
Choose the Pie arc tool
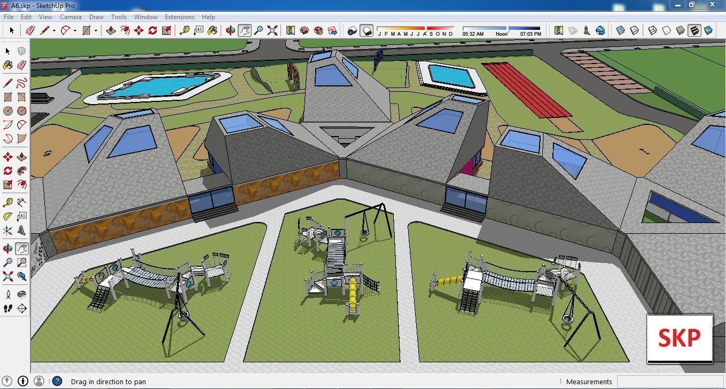(21, 139)
